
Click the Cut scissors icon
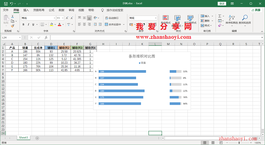(x=12, y=17)
